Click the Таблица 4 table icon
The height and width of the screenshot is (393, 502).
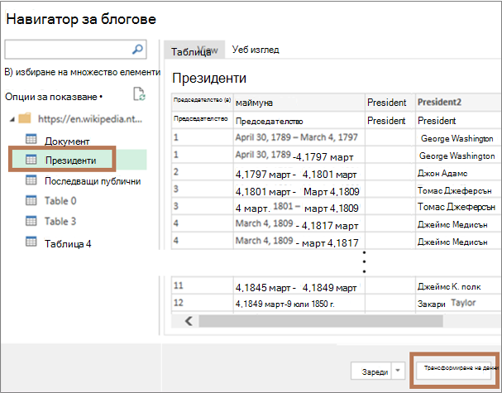pyautogui.click(x=31, y=242)
